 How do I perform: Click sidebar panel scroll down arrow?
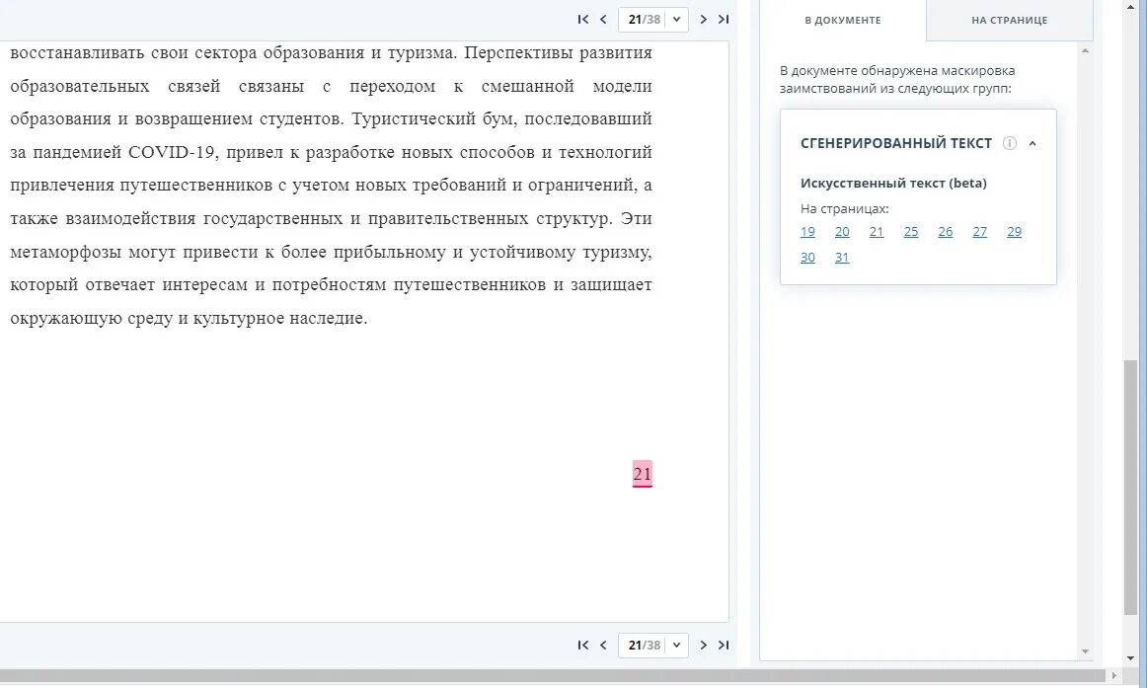(1085, 650)
